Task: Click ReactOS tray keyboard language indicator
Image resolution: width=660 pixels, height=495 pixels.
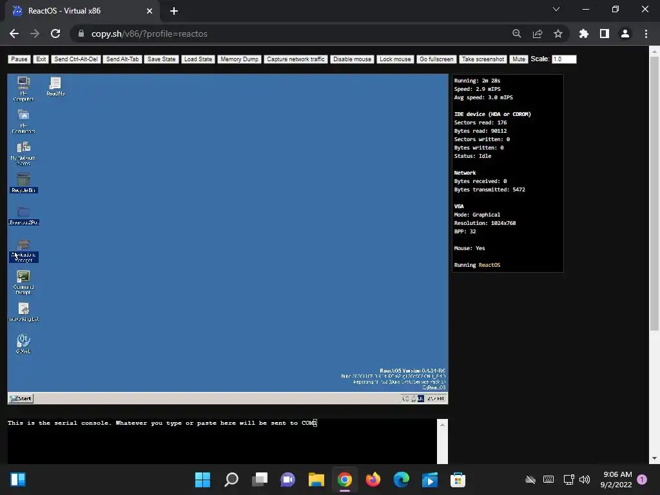Action: click(x=420, y=398)
